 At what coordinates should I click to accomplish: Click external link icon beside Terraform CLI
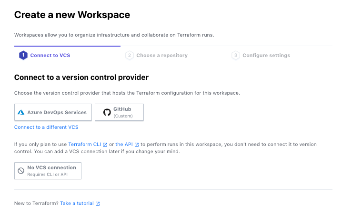105,145
